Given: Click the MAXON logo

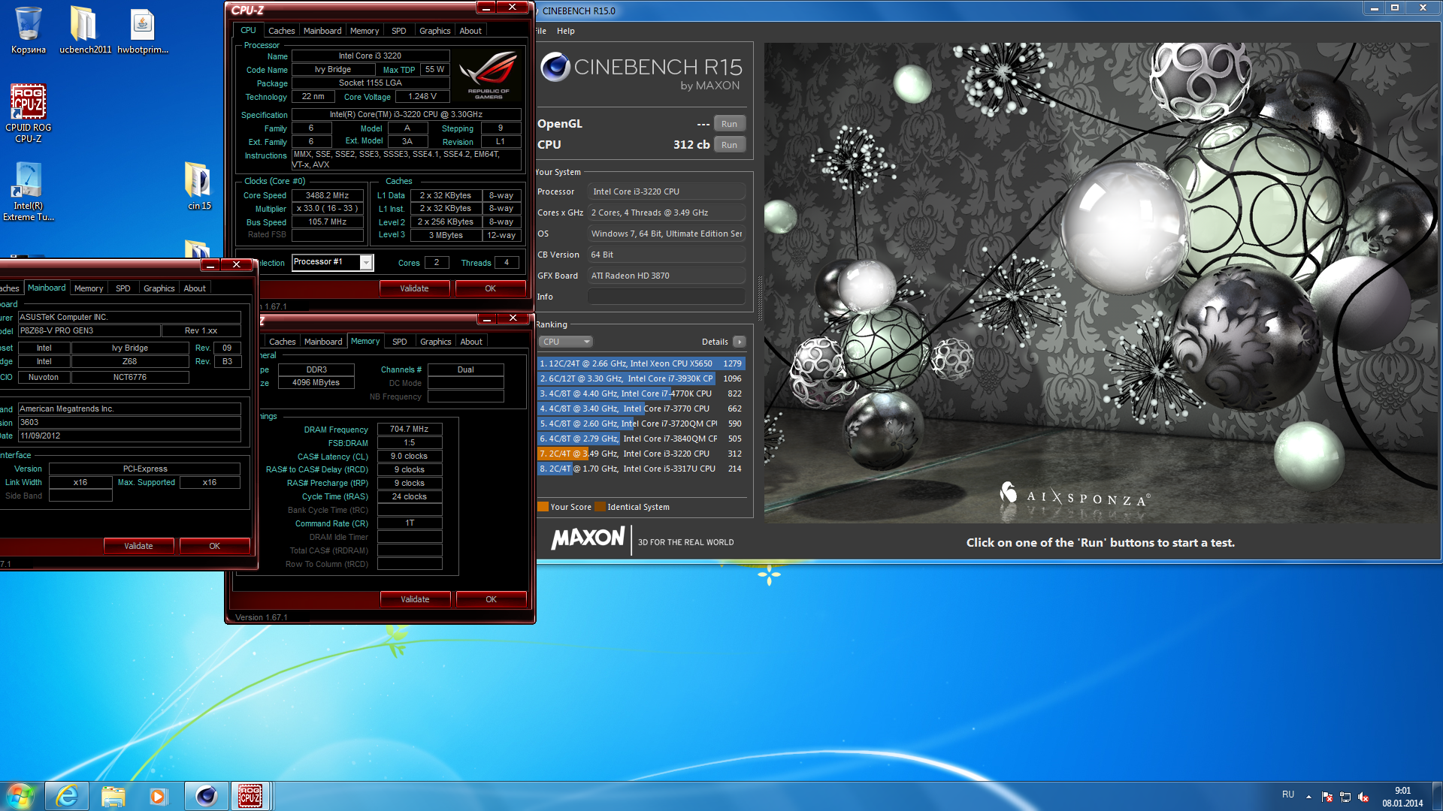Looking at the screenshot, I should coord(588,538).
